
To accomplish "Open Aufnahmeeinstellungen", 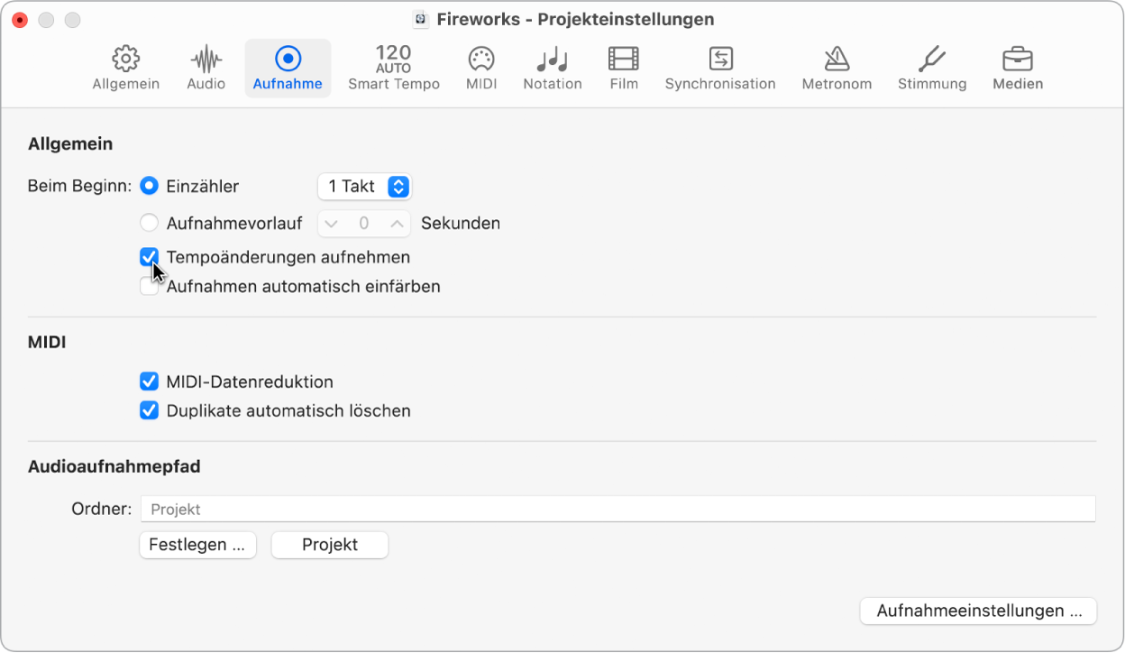I will point(978,611).
